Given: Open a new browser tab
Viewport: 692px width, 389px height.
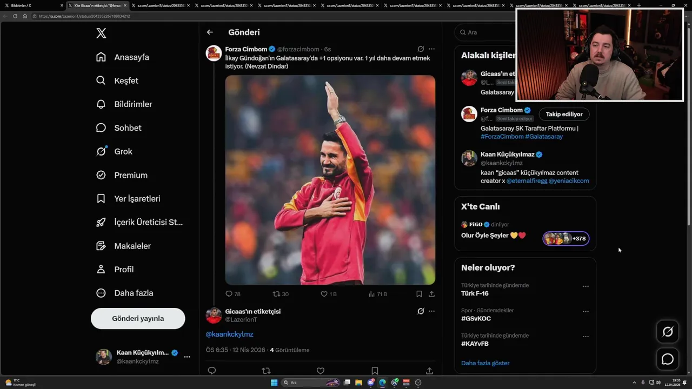Looking at the screenshot, I should point(639,5).
